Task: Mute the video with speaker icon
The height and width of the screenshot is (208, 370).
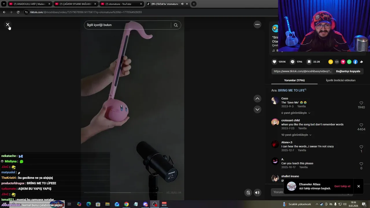Action: click(x=257, y=193)
